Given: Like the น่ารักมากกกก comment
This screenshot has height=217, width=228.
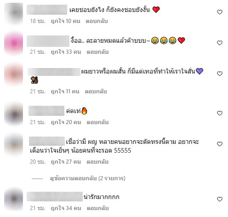Looking at the screenshot, I should click(220, 199).
